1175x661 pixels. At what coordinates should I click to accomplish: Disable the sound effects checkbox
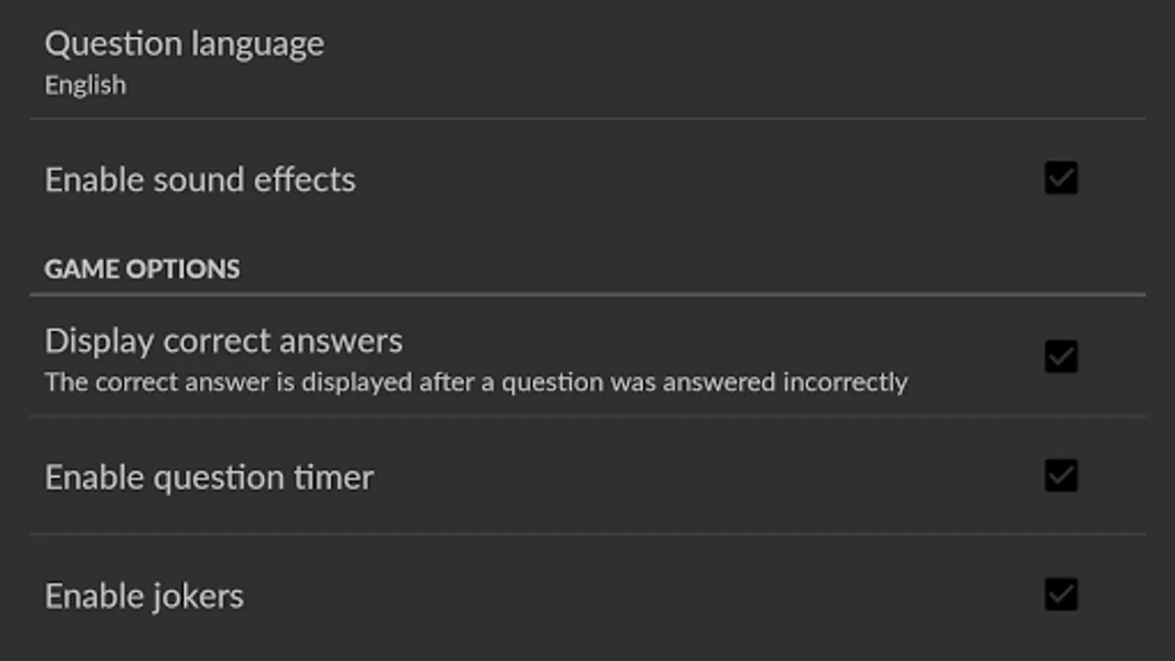pyautogui.click(x=1060, y=178)
